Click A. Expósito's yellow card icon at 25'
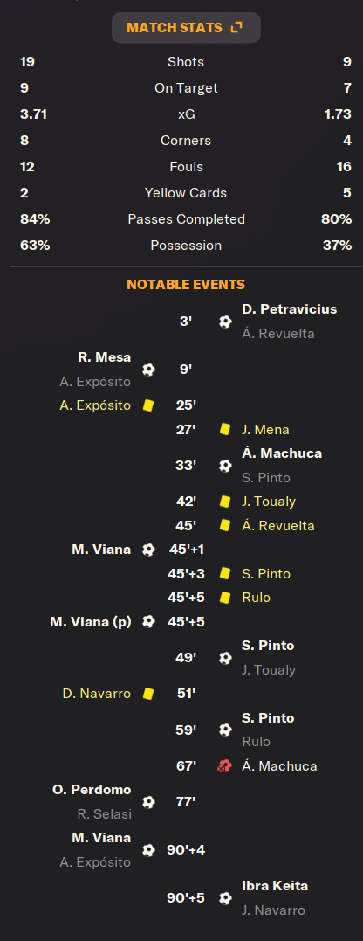363x941 pixels. [148, 405]
